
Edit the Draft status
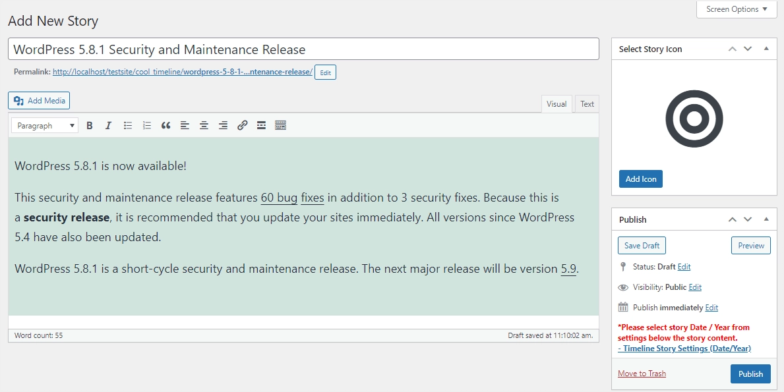click(x=684, y=267)
